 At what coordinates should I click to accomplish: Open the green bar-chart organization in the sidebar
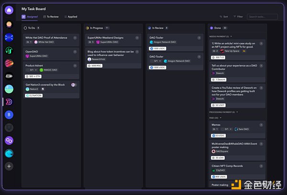[x=9, y=50]
